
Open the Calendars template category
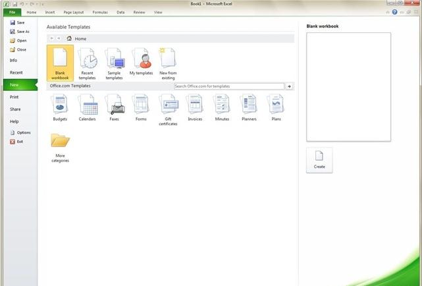click(x=87, y=109)
